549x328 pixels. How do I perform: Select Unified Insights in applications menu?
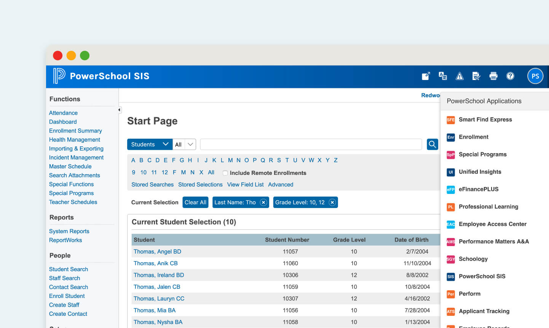[480, 172]
